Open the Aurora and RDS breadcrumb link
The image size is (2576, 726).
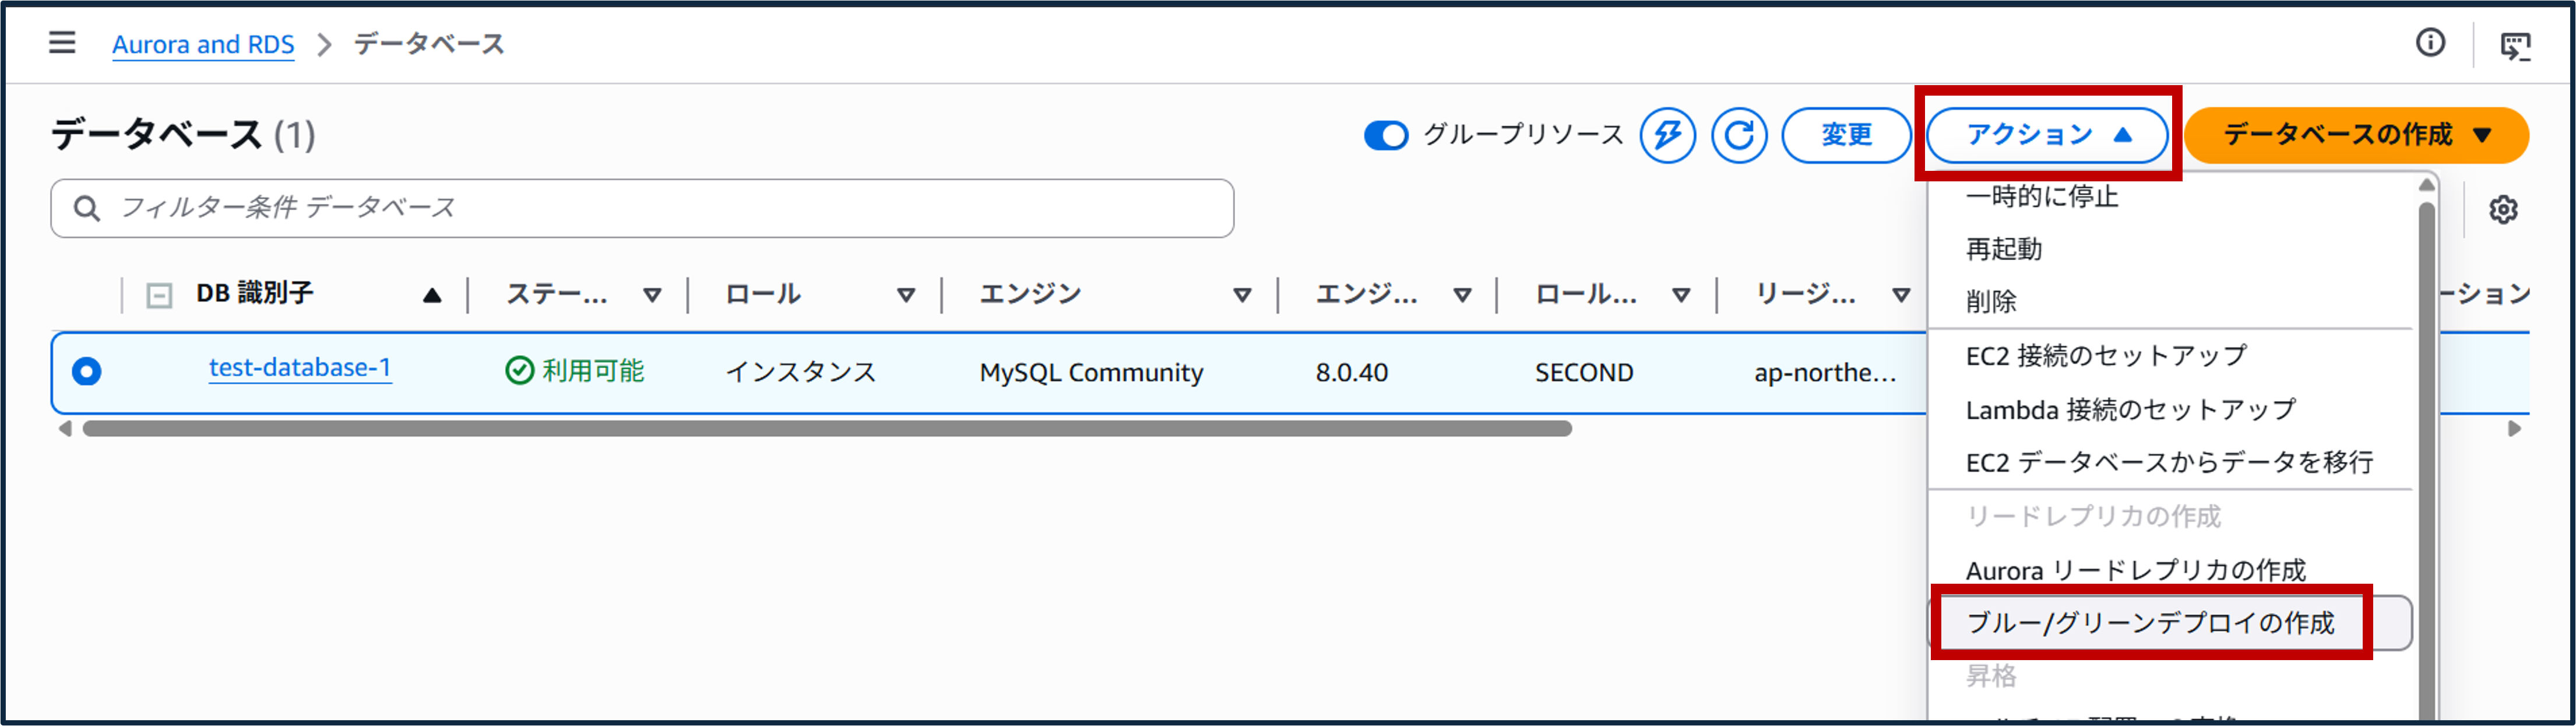click(x=203, y=43)
